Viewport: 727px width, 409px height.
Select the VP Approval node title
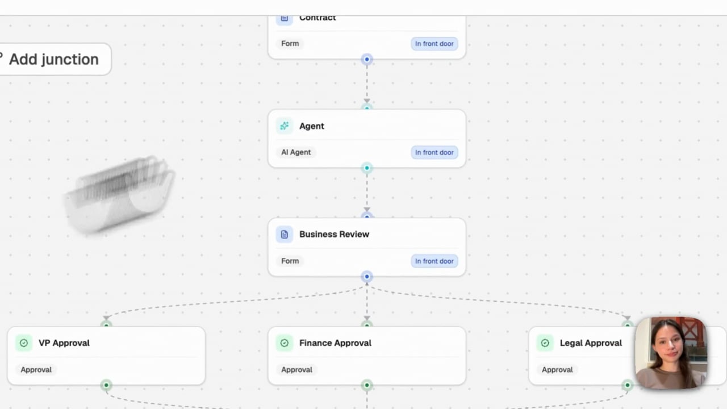point(64,343)
